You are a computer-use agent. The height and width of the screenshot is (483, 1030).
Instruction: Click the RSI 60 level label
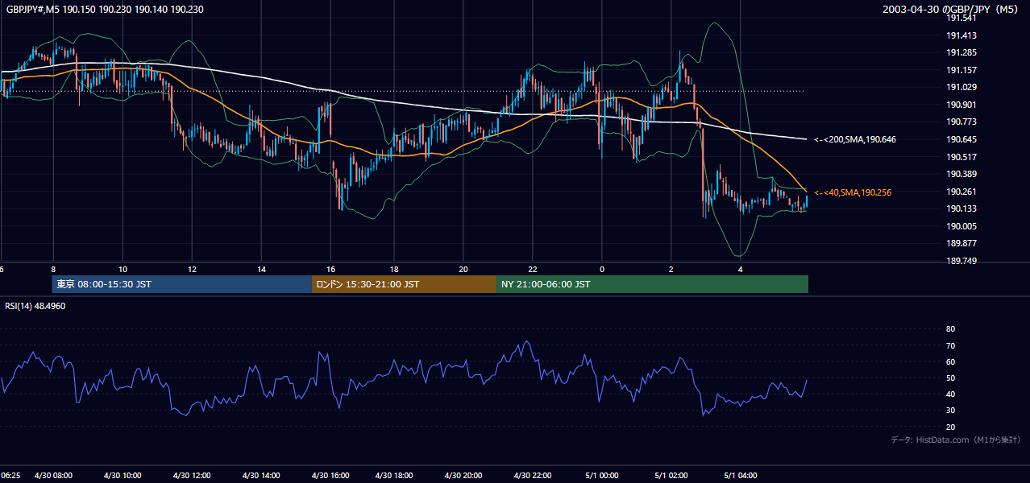pyautogui.click(x=950, y=361)
